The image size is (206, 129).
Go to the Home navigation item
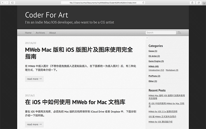click(x=28, y=33)
